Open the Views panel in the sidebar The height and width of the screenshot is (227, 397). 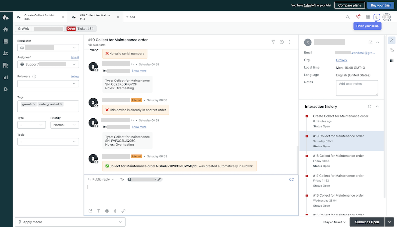pos(5,41)
